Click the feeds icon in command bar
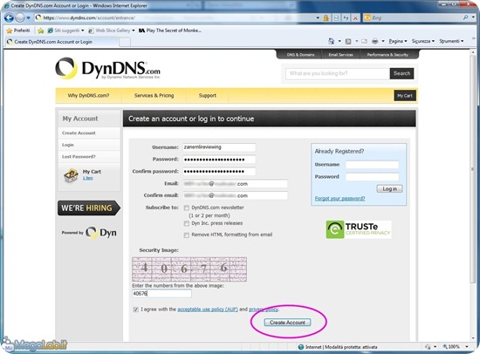Viewport: 480px width, 354px height. (348, 41)
